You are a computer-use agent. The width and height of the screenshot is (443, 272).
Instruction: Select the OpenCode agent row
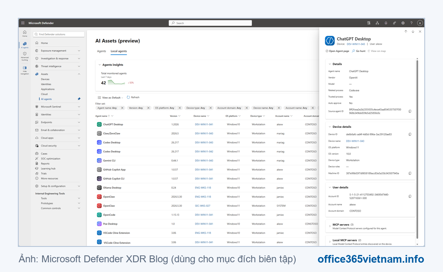coord(207,215)
